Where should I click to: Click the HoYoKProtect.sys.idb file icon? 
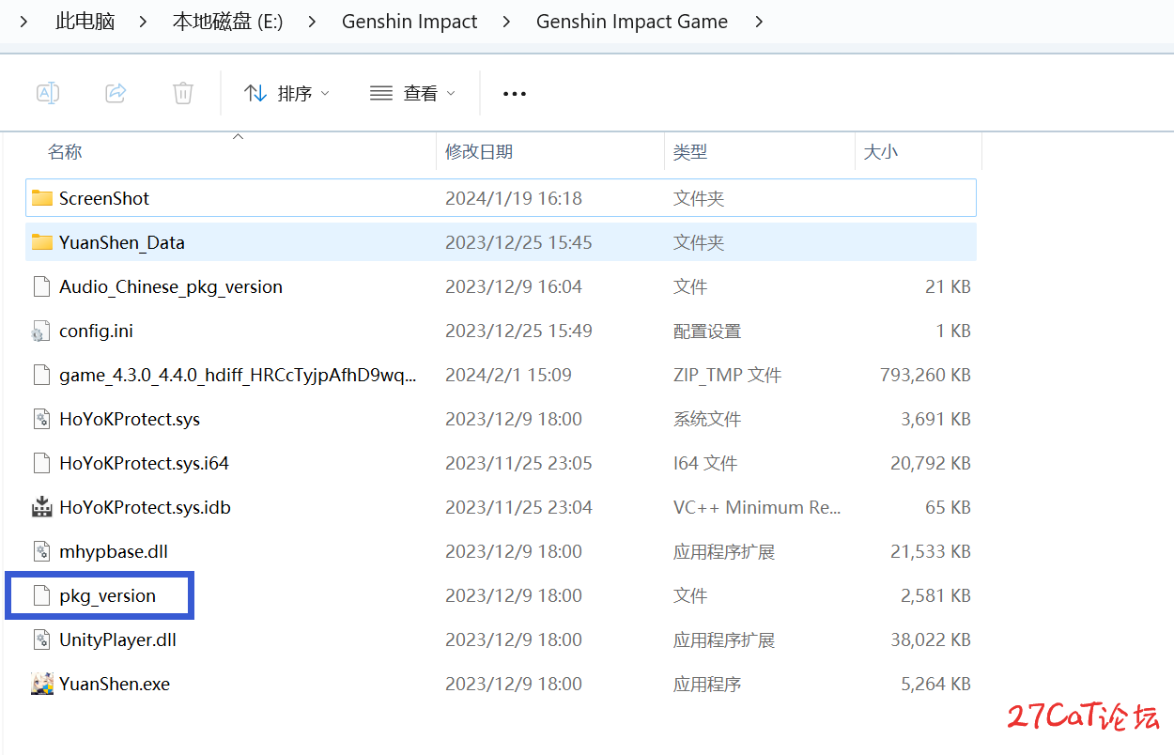click(x=41, y=507)
